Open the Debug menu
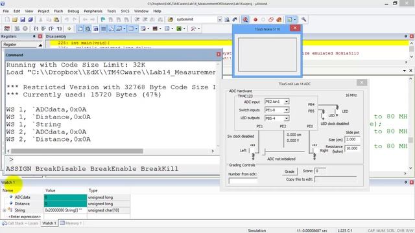The image size is (415, 233). coord(73,11)
